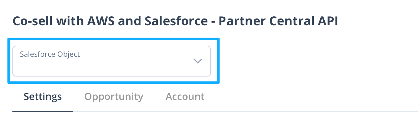Expand the Salesforce Object combo box
Viewport: 418px width, 132px height.
111,61
